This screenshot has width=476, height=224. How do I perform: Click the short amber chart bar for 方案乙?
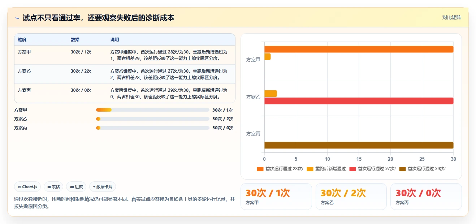(271, 94)
